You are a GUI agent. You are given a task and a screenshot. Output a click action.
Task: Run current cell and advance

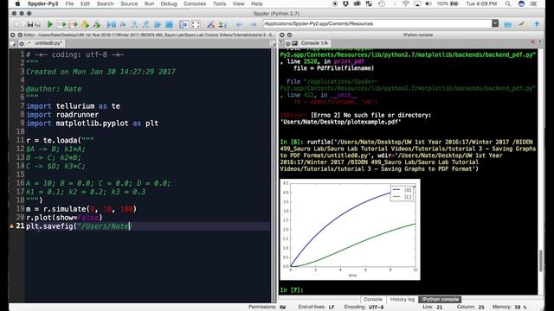pyautogui.click(x=73, y=24)
